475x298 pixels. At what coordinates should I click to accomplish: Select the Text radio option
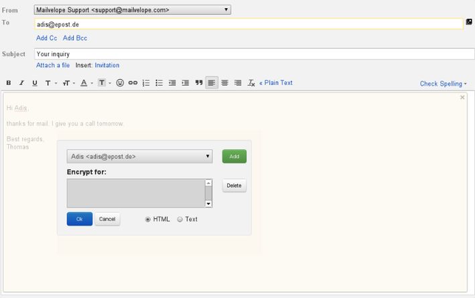tap(180, 219)
